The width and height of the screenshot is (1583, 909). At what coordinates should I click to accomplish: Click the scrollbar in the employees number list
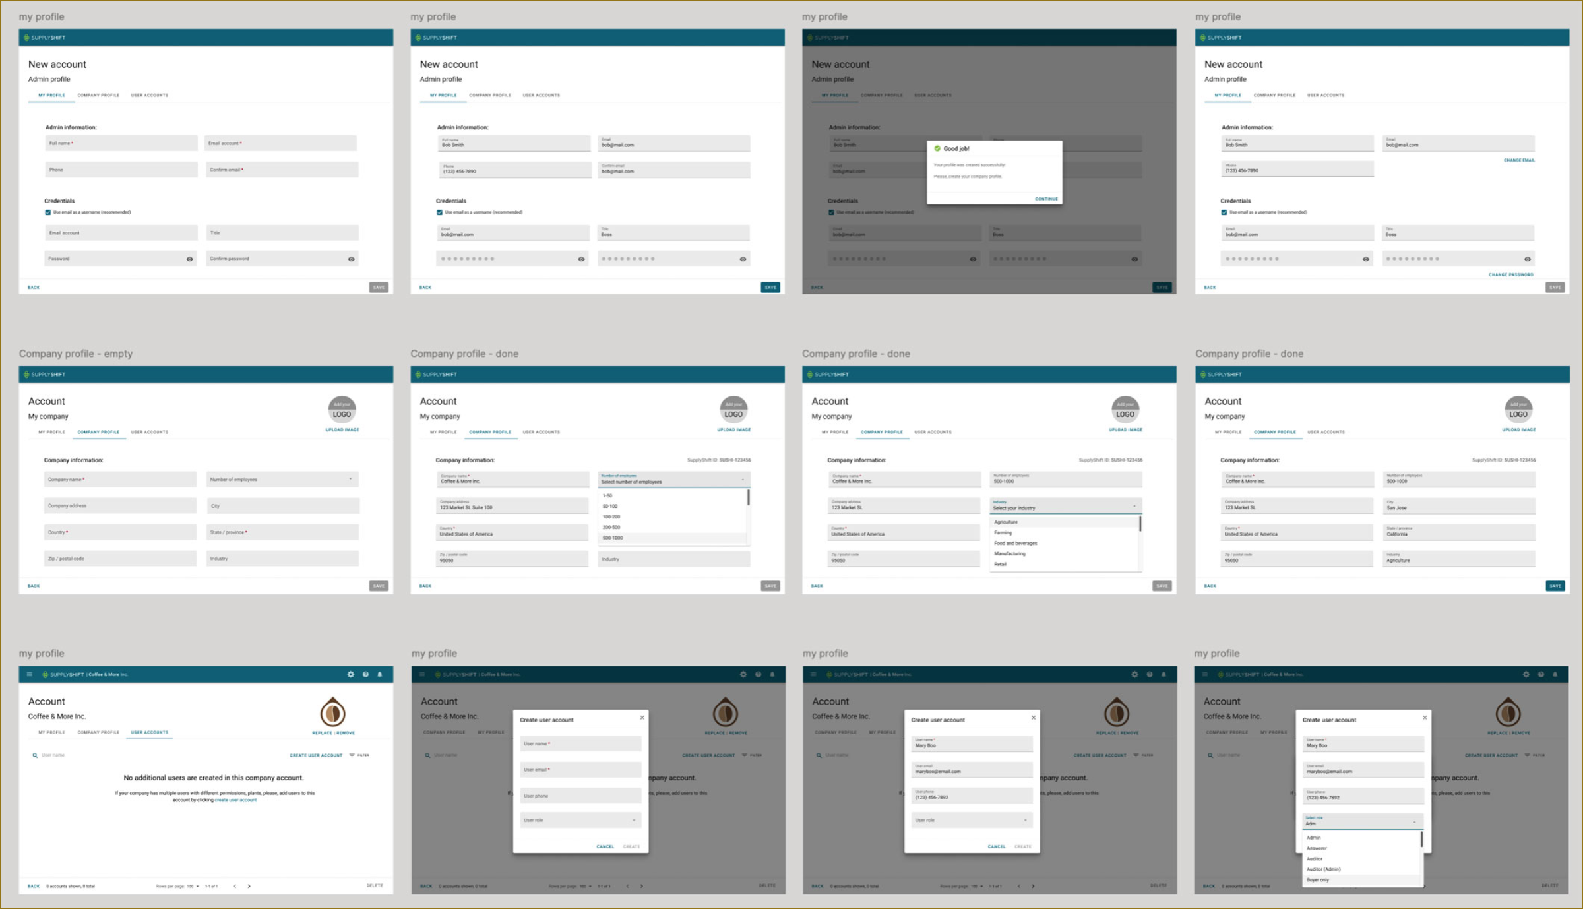[x=748, y=498]
